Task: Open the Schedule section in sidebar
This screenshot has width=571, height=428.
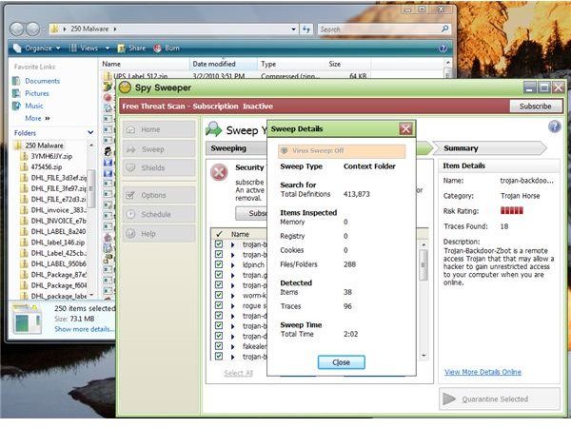Action: click(159, 214)
